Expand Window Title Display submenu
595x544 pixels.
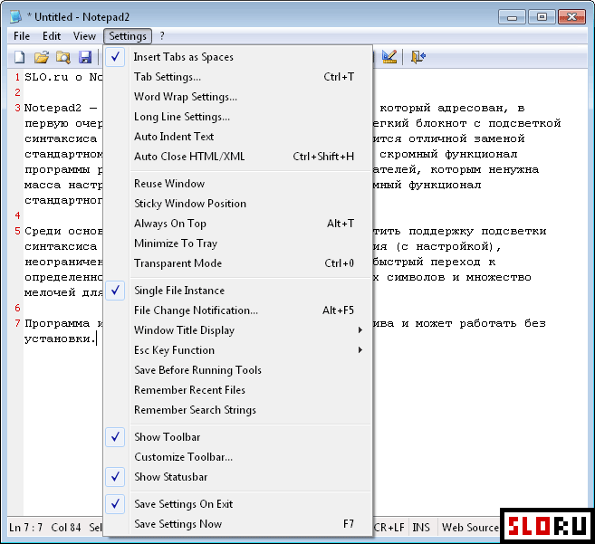pos(237,330)
